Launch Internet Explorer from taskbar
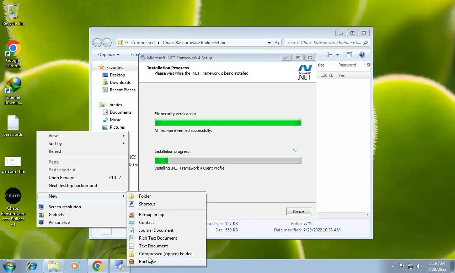 (32, 266)
